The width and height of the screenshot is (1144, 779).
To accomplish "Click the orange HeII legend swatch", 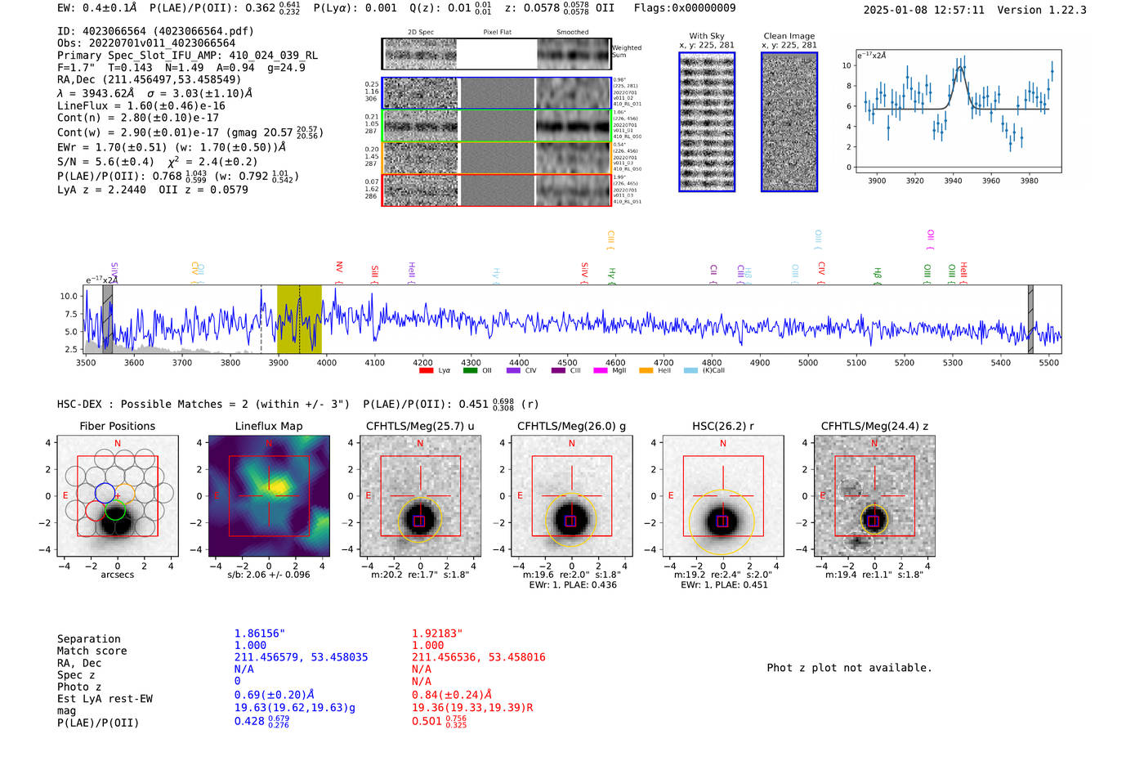I will point(646,370).
